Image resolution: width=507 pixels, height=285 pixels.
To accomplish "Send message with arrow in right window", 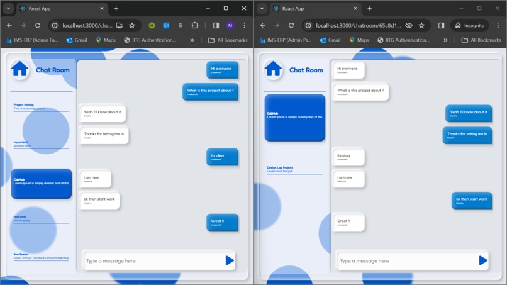I will click(x=483, y=260).
